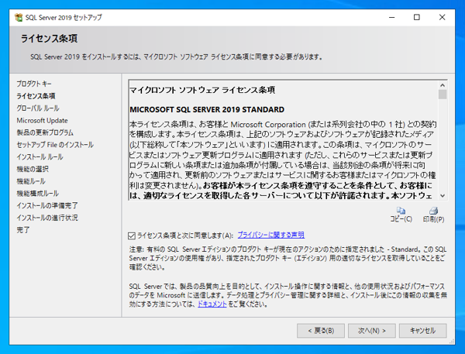The image size is (465, 354).
Task: Select the インストール ルール step
Action: tap(40, 156)
